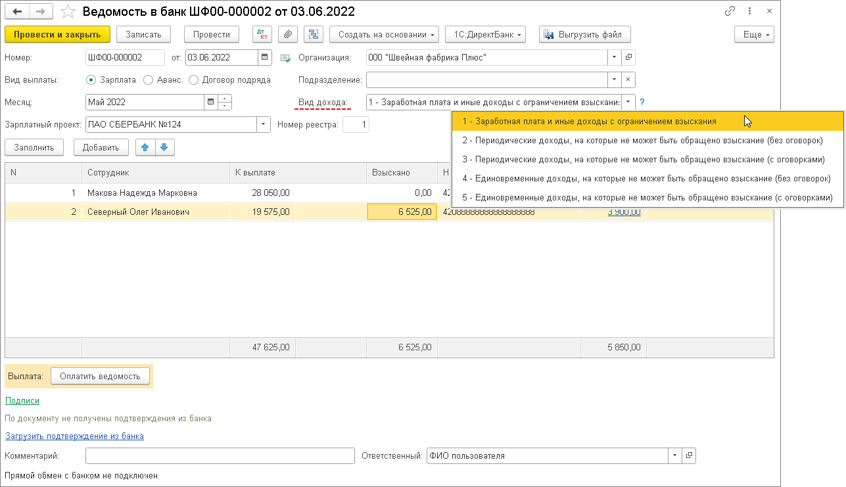Open the Подписи link
Viewport: 846px width, 487px height.
(x=22, y=400)
